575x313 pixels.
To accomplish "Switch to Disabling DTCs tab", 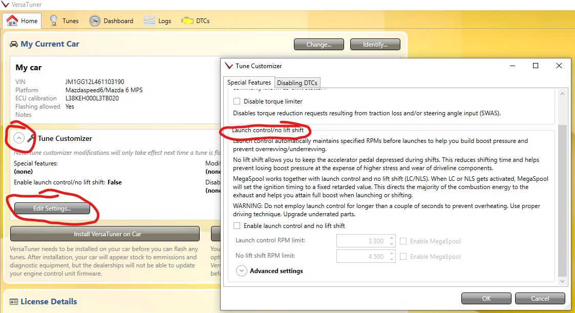I will (x=297, y=82).
